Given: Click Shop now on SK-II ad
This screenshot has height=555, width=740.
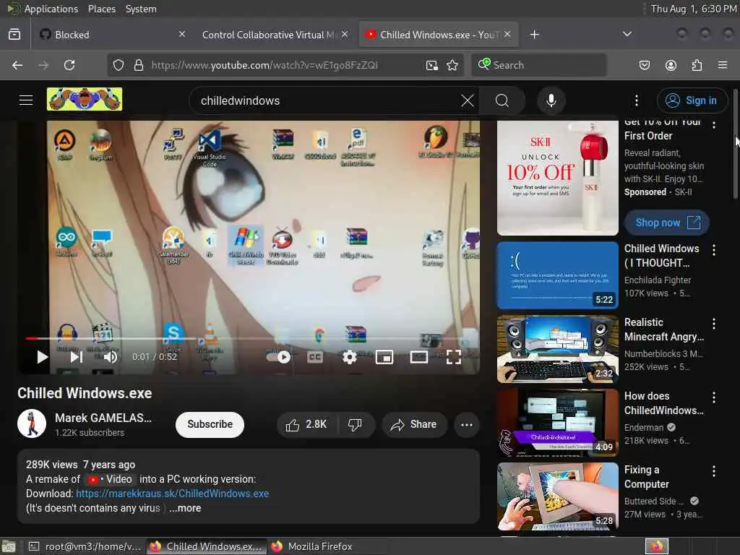Looking at the screenshot, I should pos(667,223).
